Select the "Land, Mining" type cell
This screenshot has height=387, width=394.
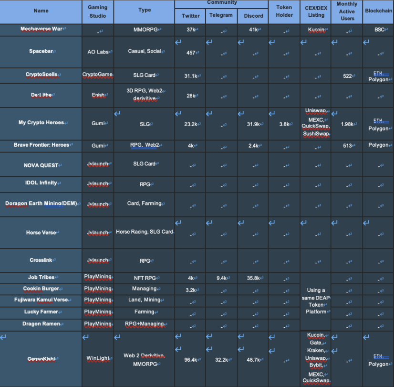(x=145, y=300)
